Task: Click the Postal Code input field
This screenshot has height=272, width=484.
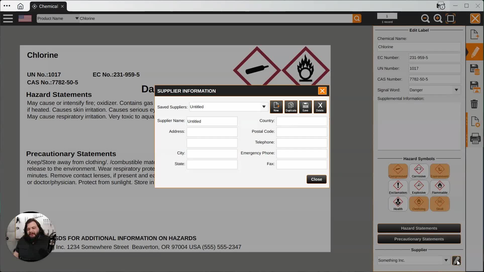Action: click(x=302, y=132)
